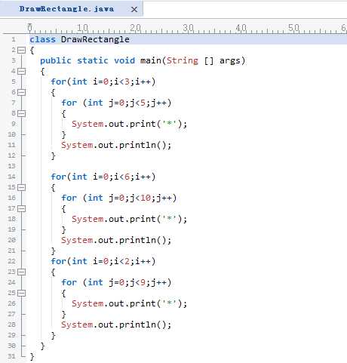Collapse the fold marker at line 17
This screenshot has height=363, width=347.
tap(22, 208)
